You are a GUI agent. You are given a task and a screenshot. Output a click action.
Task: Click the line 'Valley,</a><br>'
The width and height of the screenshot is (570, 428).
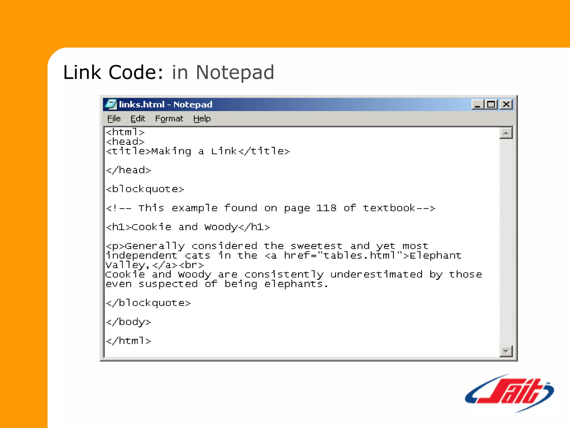(x=155, y=265)
